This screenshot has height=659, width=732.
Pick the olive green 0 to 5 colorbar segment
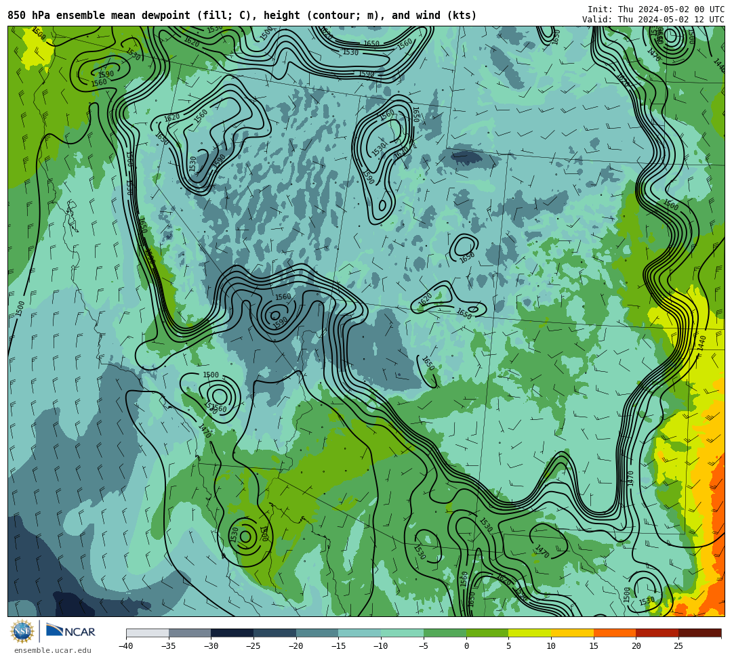pos(487,633)
